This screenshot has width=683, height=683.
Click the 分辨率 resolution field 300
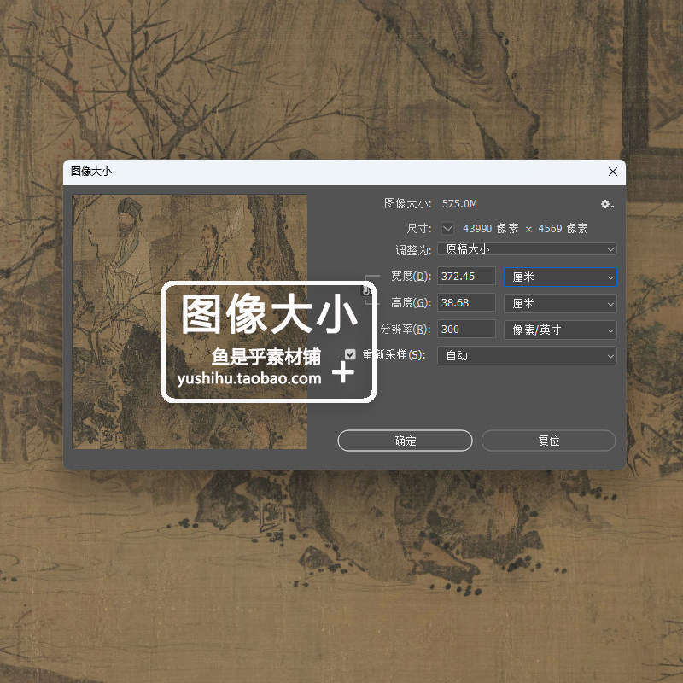coord(466,330)
